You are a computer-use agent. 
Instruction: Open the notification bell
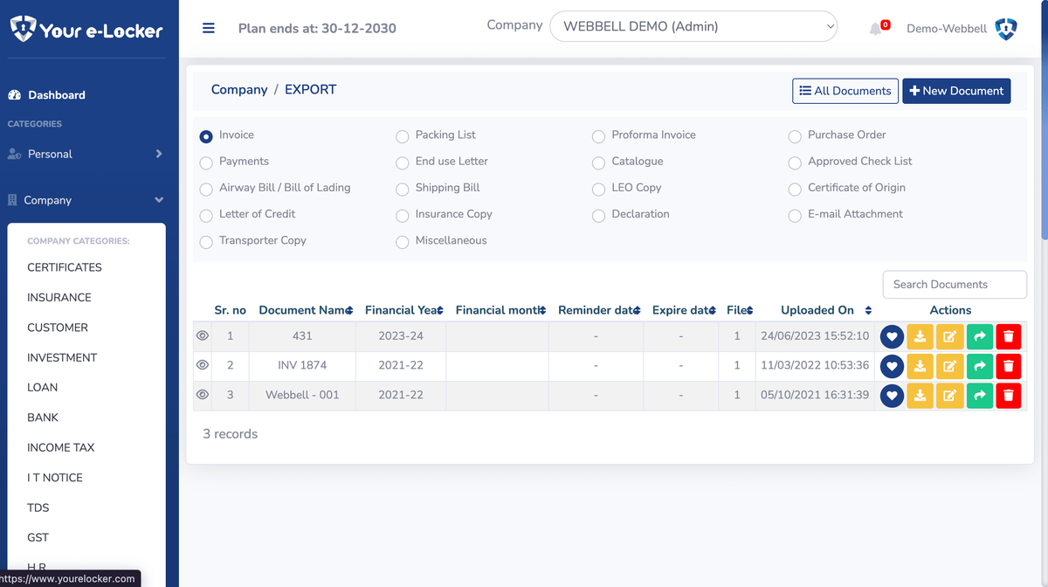click(x=876, y=29)
